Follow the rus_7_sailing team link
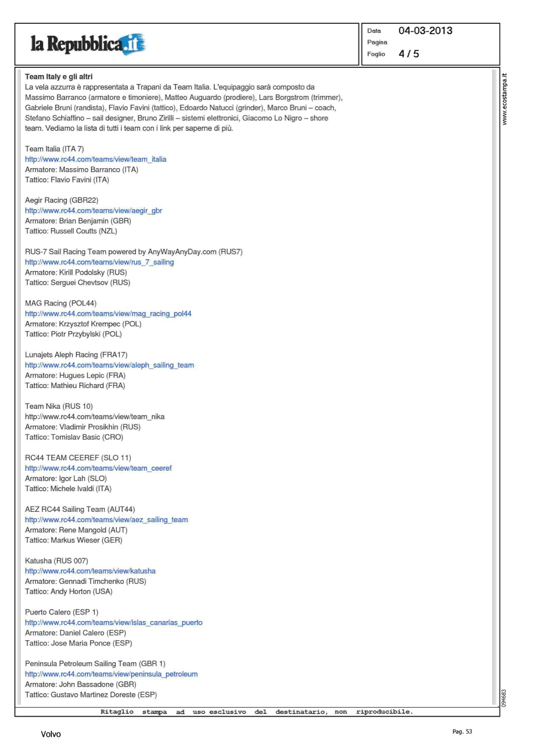 pos(99,262)
